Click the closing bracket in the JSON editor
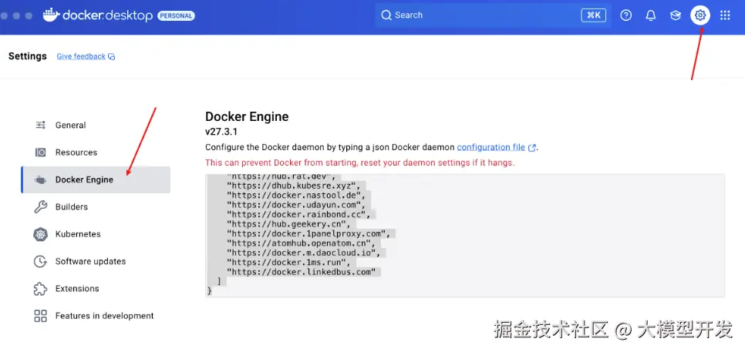This screenshot has height=352, width=745. pyautogui.click(x=219, y=281)
